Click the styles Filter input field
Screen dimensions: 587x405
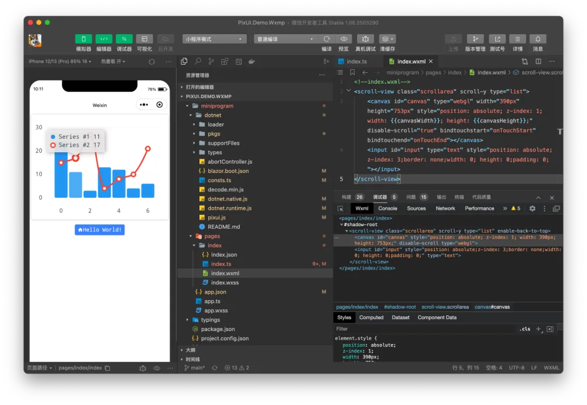(424, 329)
